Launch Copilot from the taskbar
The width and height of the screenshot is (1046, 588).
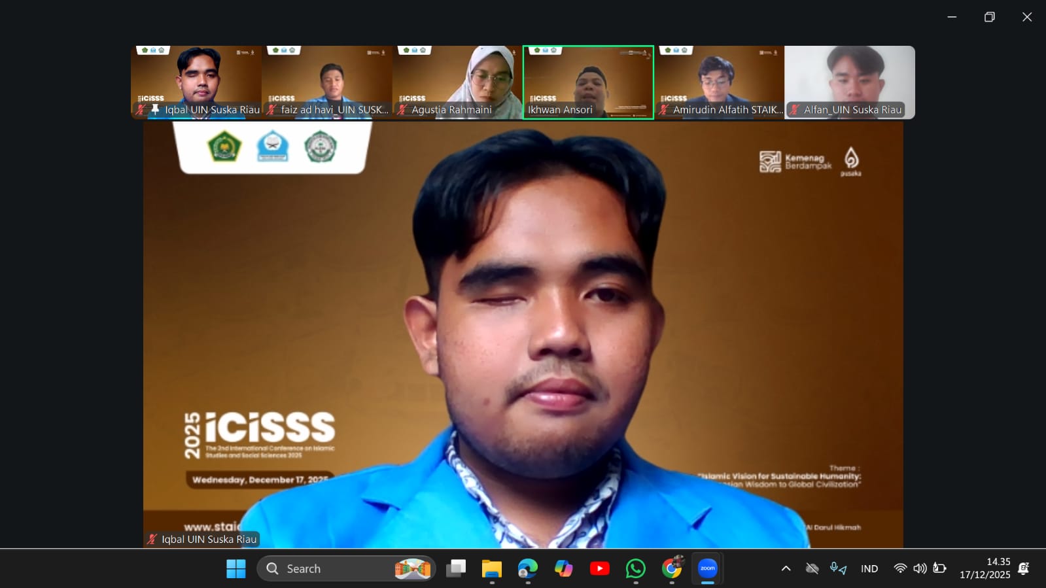[x=563, y=568]
